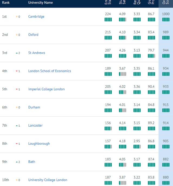Image resolution: width=173 pixels, height=186 pixels.
Task: Click the 8th rank cell
Action: tap(5, 144)
